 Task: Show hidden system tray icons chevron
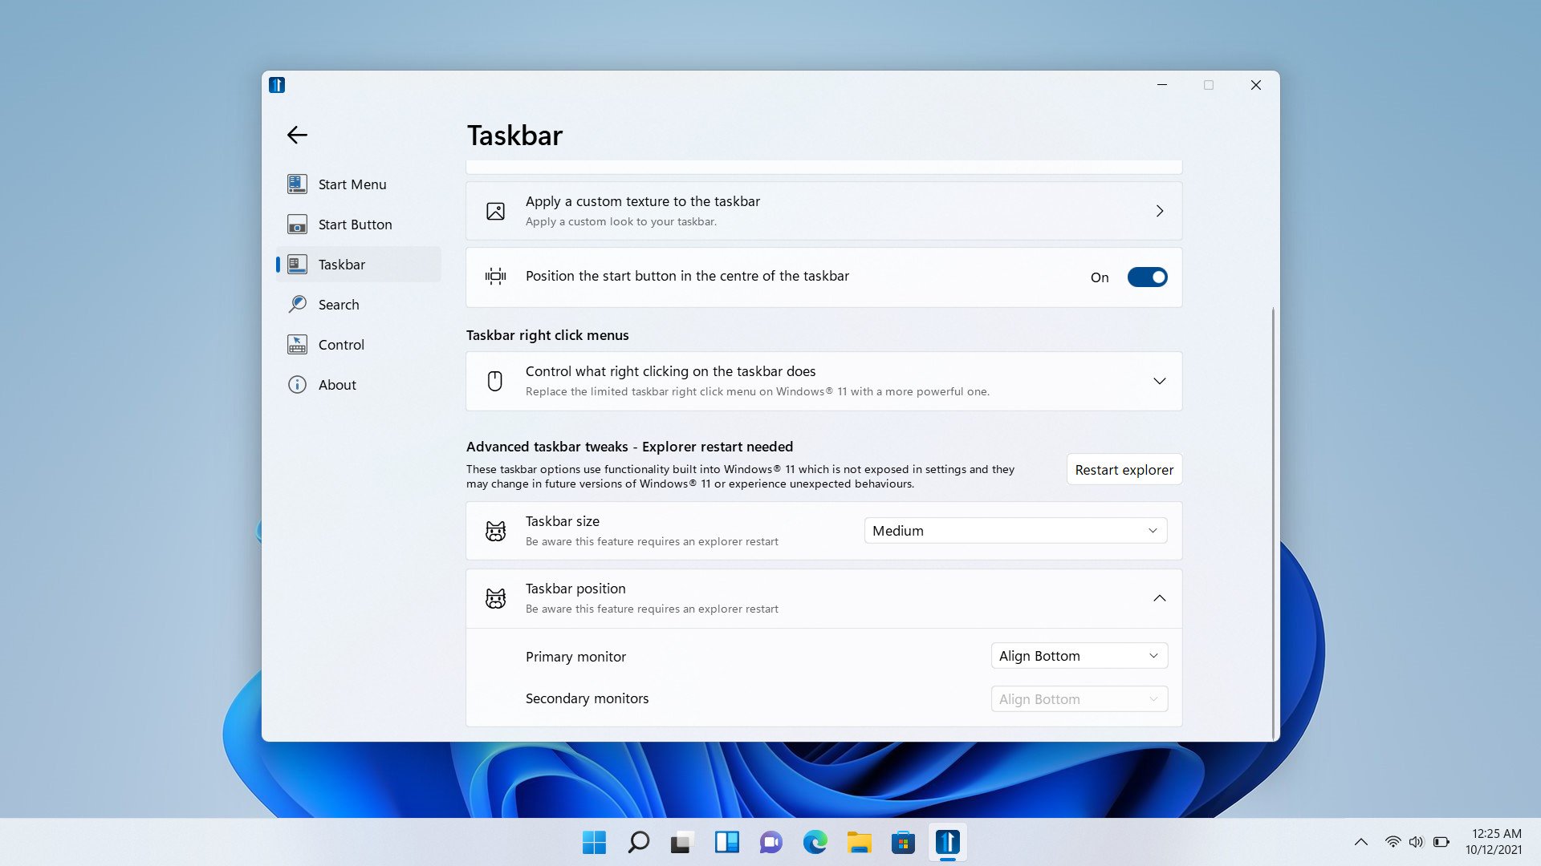[1361, 842]
